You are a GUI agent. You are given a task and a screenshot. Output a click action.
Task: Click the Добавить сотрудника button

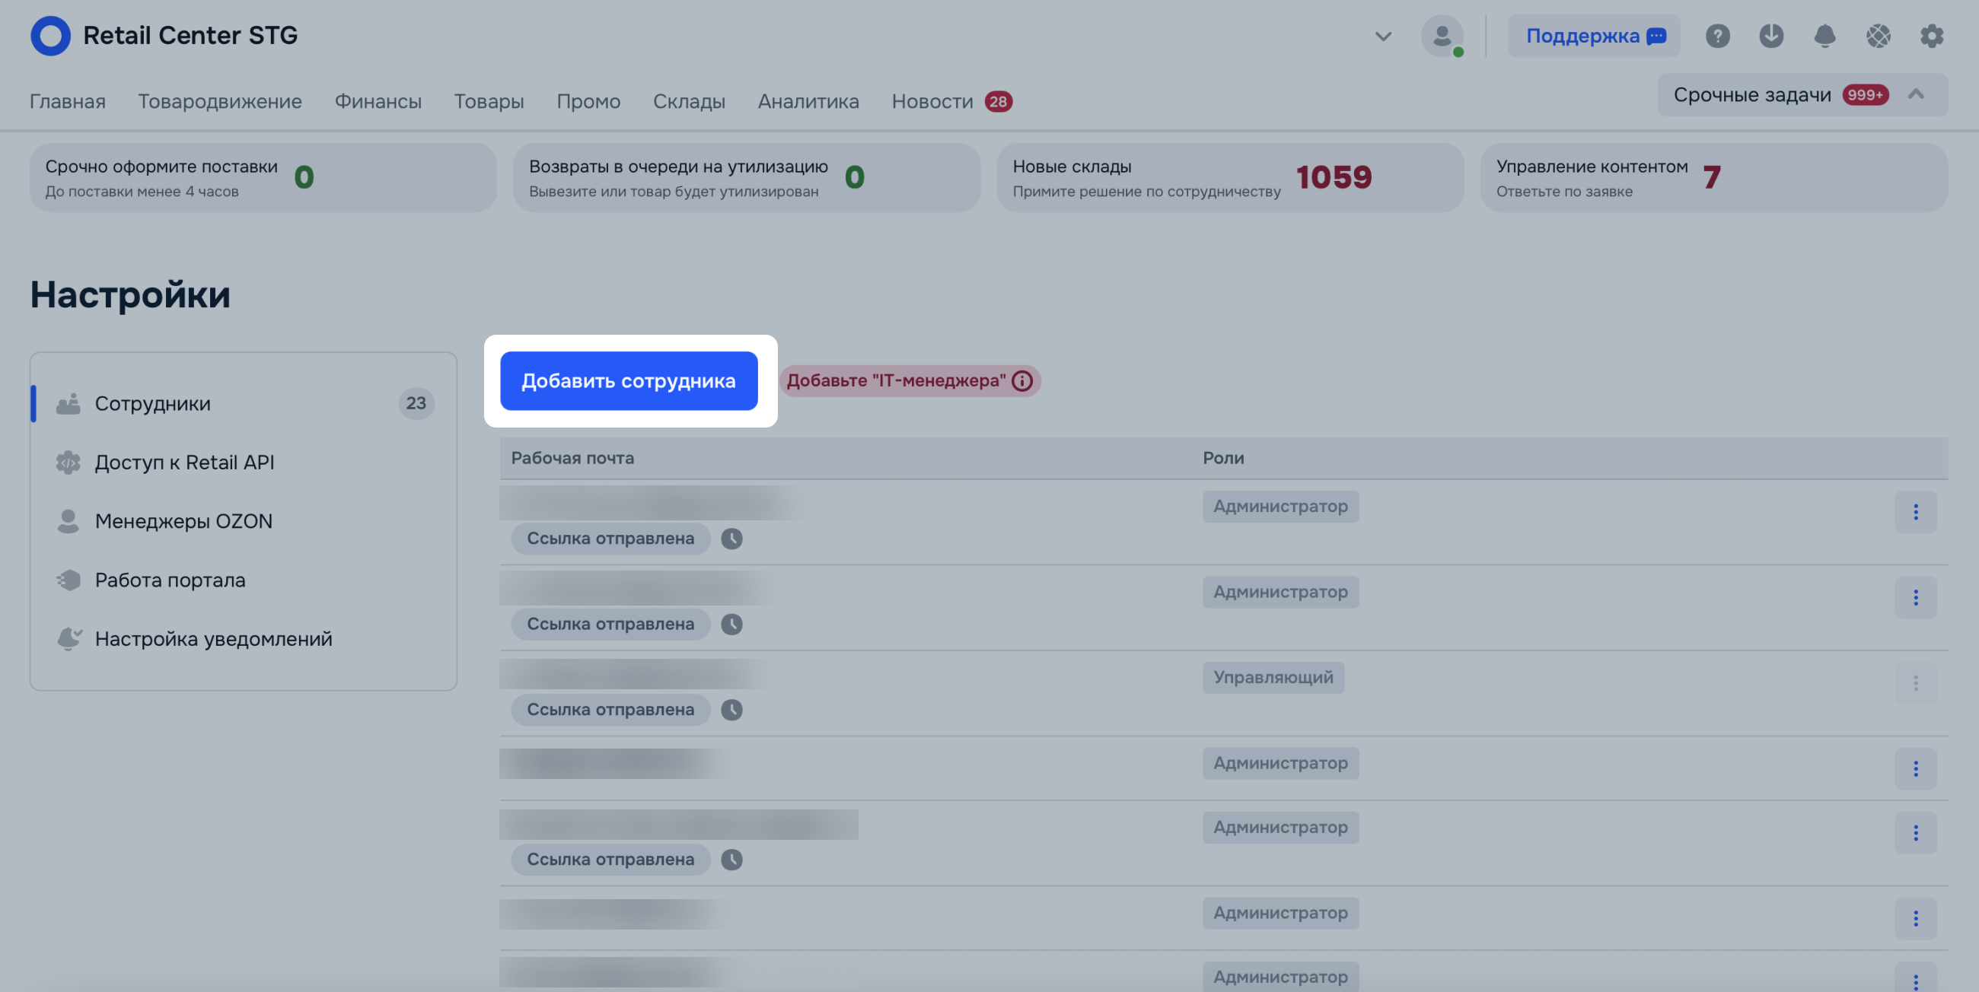[x=629, y=381]
